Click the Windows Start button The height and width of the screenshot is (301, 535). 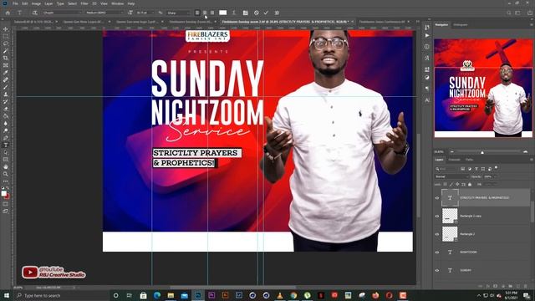pos(7,295)
